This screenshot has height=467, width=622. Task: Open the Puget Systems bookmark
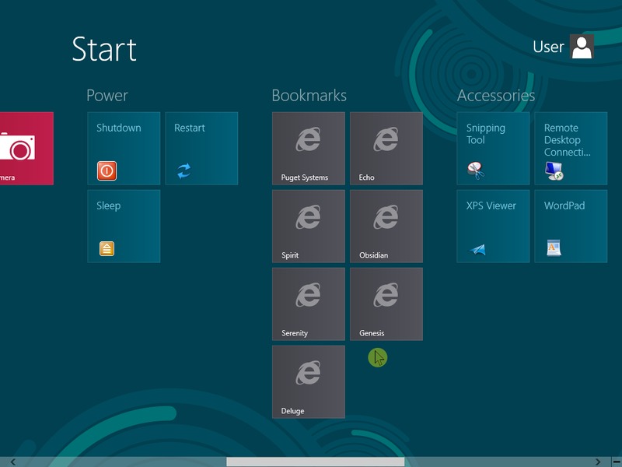point(309,148)
